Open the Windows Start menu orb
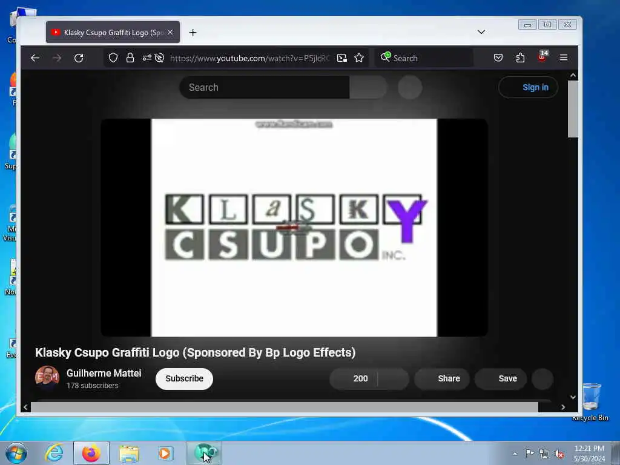 click(x=16, y=453)
